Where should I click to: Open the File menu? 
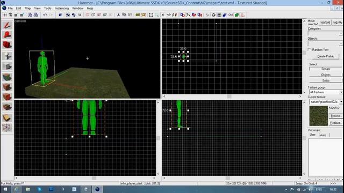click(x=10, y=8)
